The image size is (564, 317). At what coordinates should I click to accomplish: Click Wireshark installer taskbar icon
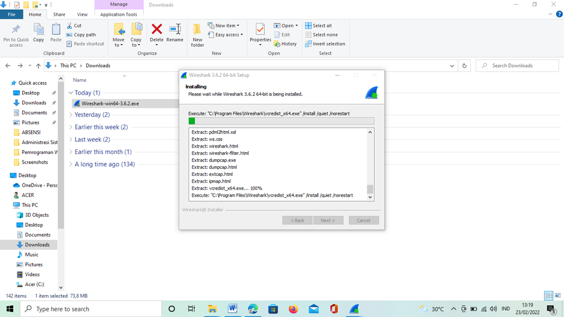[354, 309]
